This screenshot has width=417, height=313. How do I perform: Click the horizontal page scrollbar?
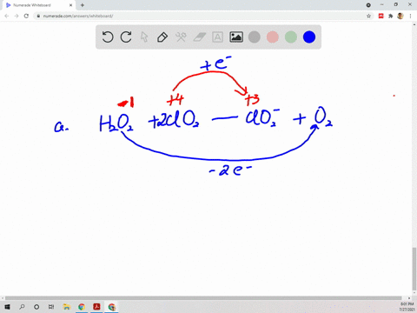click(203, 298)
